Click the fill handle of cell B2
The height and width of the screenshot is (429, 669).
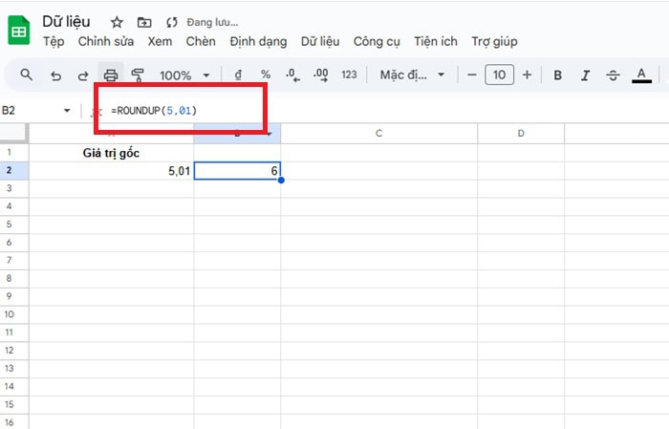pyautogui.click(x=281, y=180)
